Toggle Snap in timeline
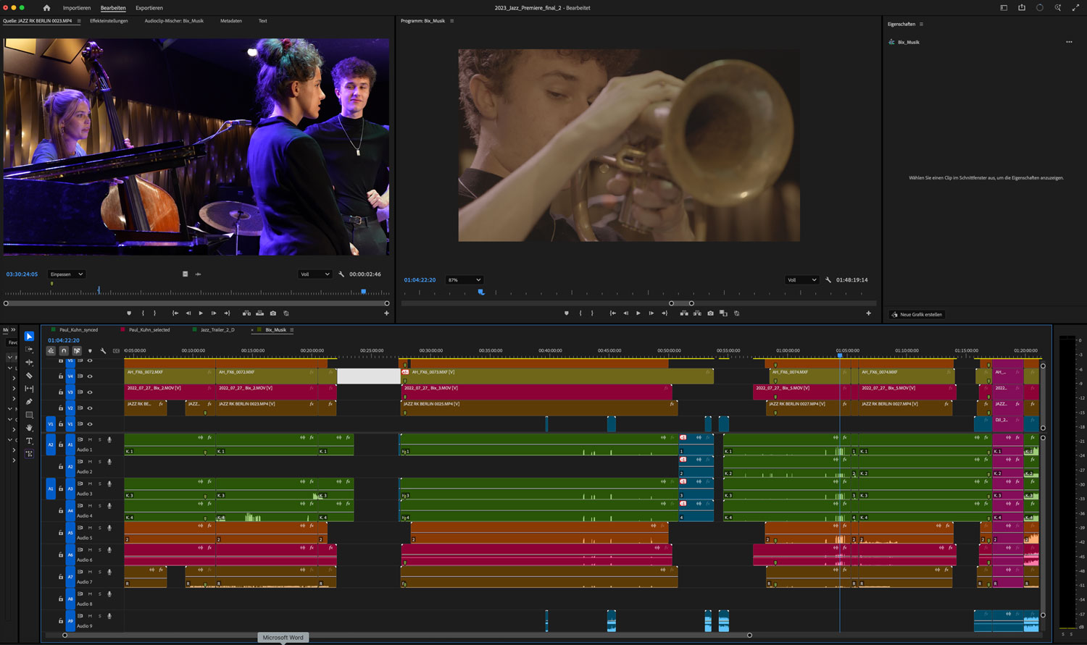 coord(64,351)
